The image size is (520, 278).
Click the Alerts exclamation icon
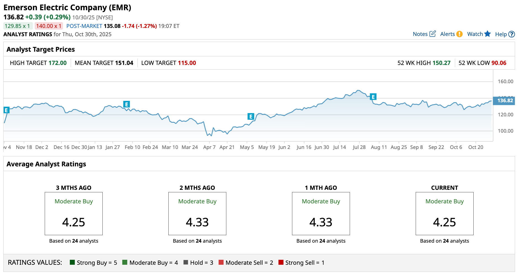click(x=459, y=34)
